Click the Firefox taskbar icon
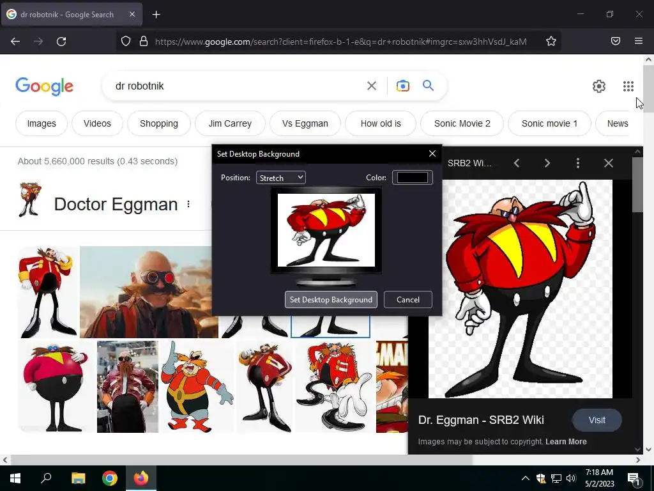 [x=141, y=478]
